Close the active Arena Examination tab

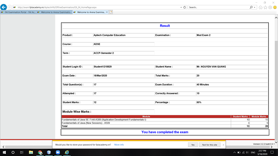[107, 12]
